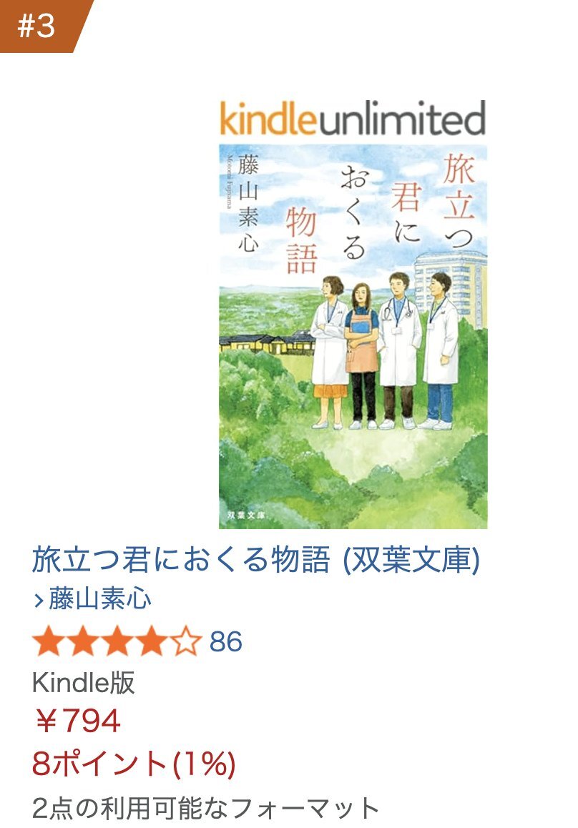Image resolution: width=578 pixels, height=828 pixels.
Task: Click the 8ポイント(1%) points text
Action: tap(134, 764)
